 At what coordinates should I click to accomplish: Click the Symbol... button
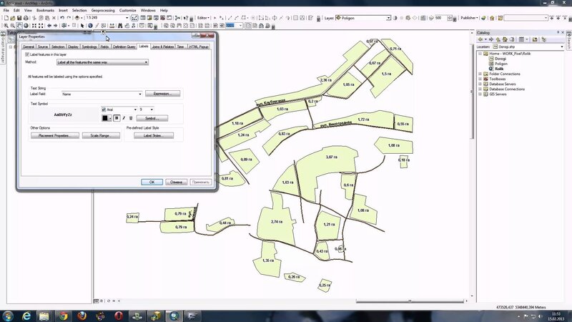(x=152, y=118)
